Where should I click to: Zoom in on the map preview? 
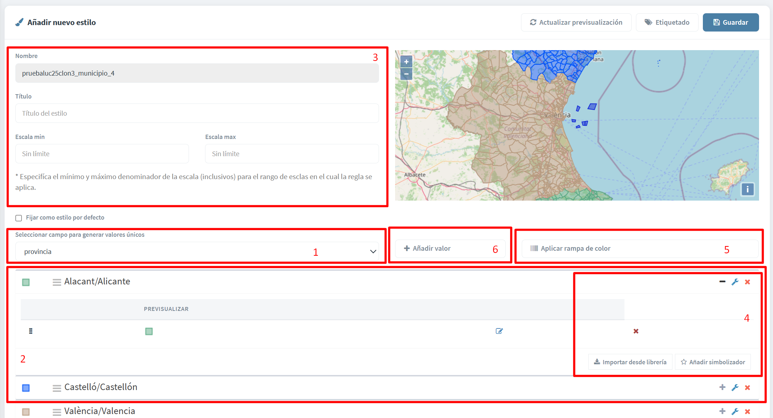point(406,62)
